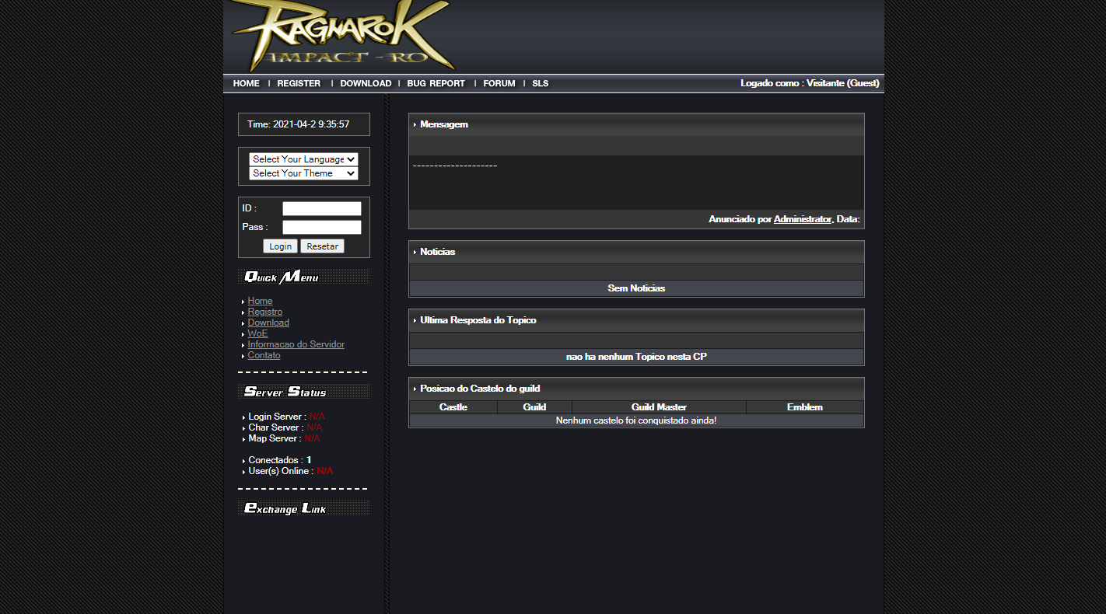The image size is (1106, 614).
Task: Open the Registro quick menu link
Action: click(x=264, y=312)
